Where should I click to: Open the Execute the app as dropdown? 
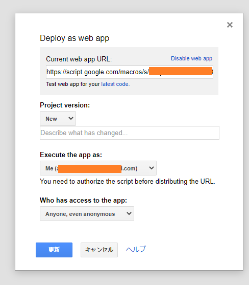click(98, 168)
